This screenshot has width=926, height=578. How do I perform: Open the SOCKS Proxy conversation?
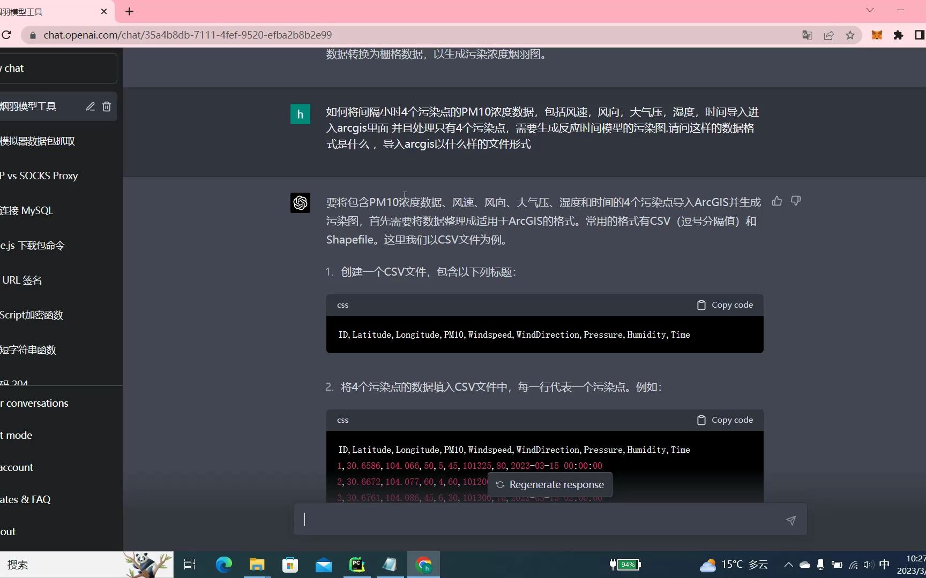(40, 176)
